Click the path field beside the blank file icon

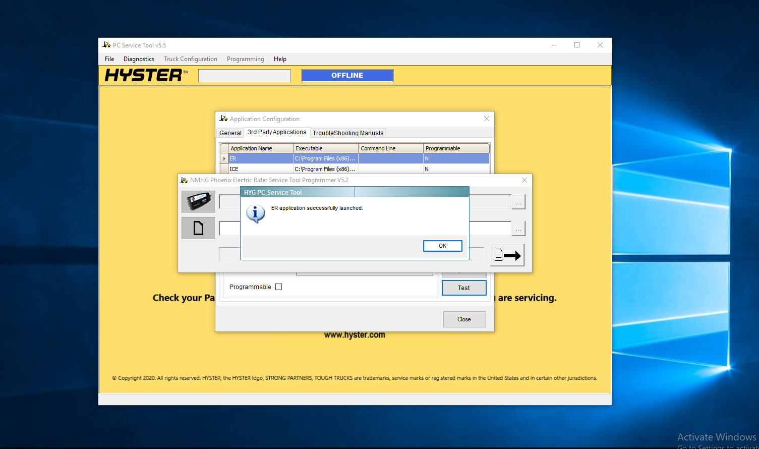[365, 229]
